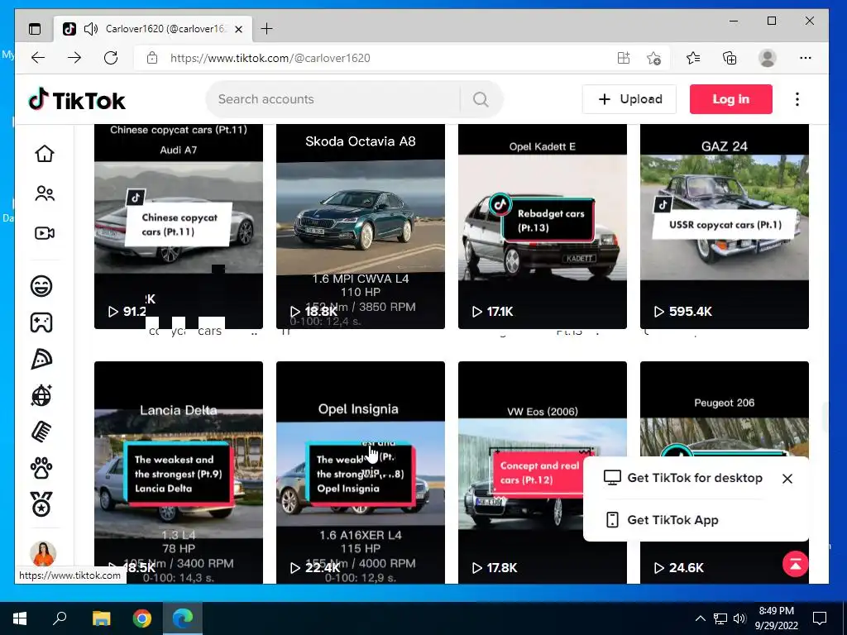This screenshot has width=847, height=635.
Task: Select the Animals paw print category icon
Action: (41, 468)
